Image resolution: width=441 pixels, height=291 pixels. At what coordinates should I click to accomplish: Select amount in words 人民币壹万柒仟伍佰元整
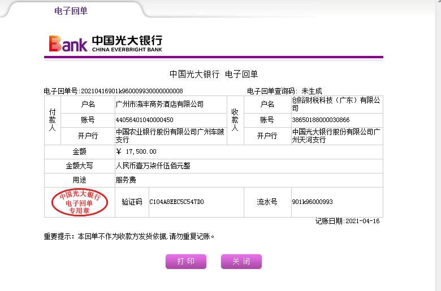(x=153, y=166)
